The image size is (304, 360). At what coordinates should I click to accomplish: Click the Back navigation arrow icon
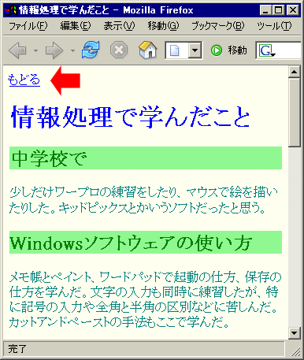18,50
